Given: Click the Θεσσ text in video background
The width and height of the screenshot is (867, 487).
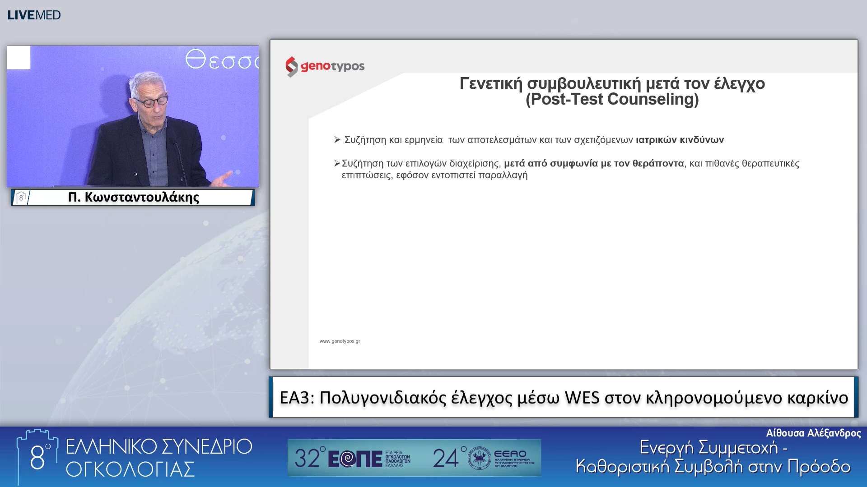Looking at the screenshot, I should [222, 60].
